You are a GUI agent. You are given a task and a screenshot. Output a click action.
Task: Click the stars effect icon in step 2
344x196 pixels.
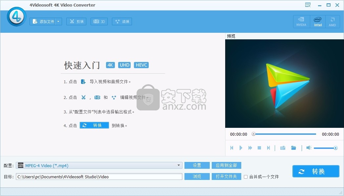click(114, 97)
